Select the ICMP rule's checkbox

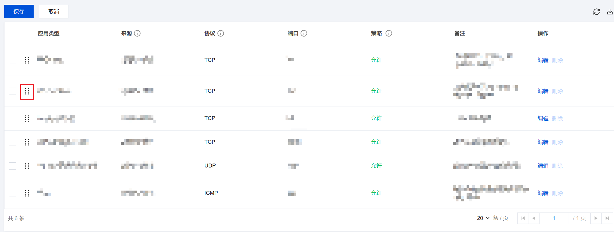click(13, 193)
